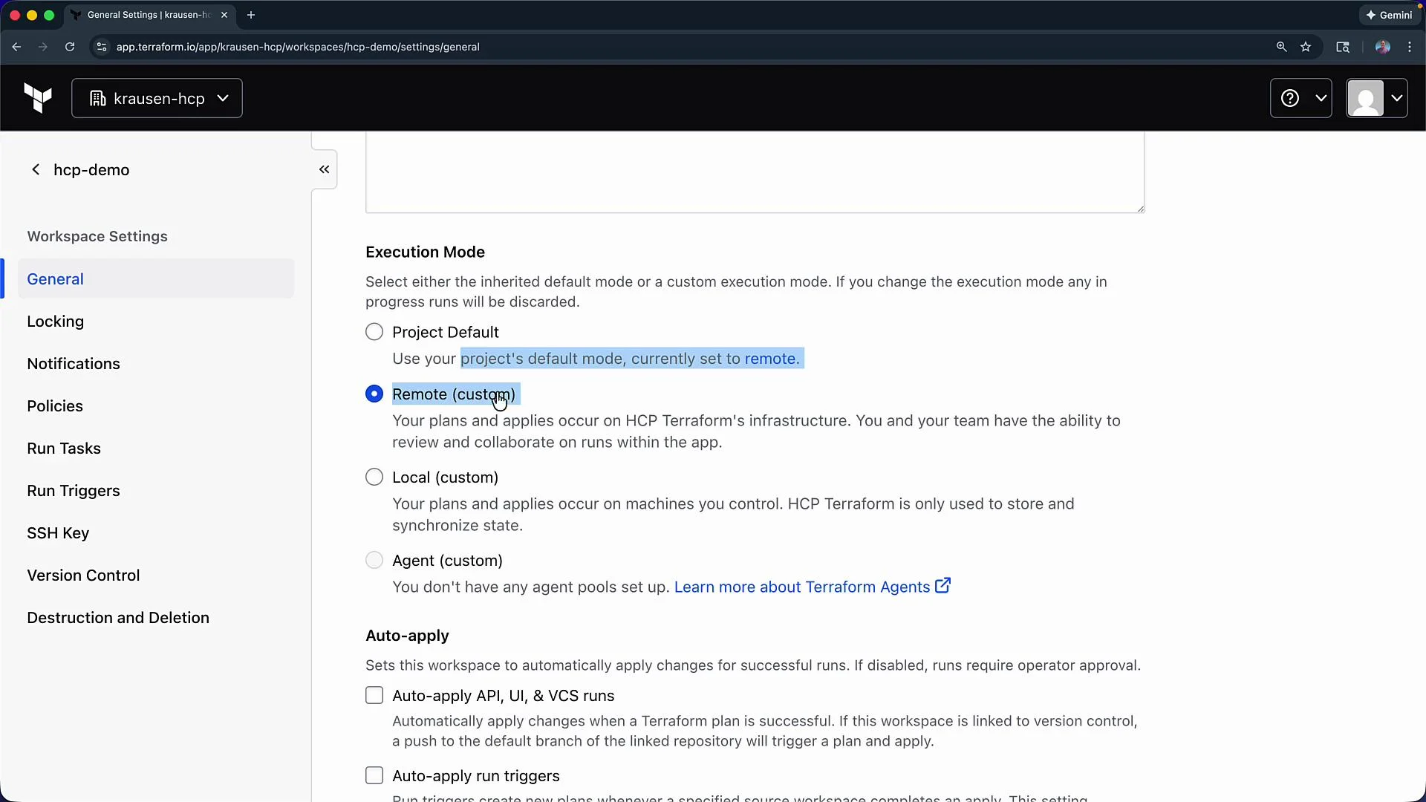This screenshot has width=1426, height=802.
Task: Open the user avatar menu
Action: 1377,98
